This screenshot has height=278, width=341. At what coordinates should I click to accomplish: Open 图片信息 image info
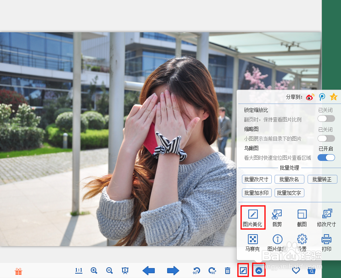pos(277,243)
